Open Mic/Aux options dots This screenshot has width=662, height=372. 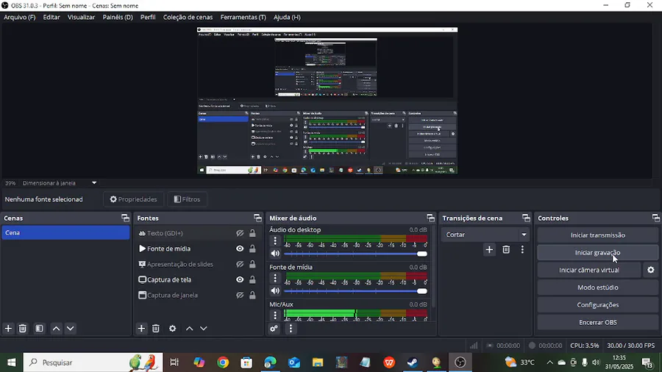(x=275, y=315)
